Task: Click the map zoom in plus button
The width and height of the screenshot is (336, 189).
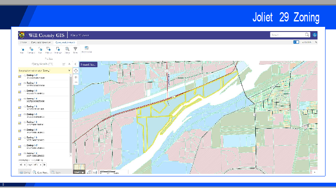Action: [76, 77]
